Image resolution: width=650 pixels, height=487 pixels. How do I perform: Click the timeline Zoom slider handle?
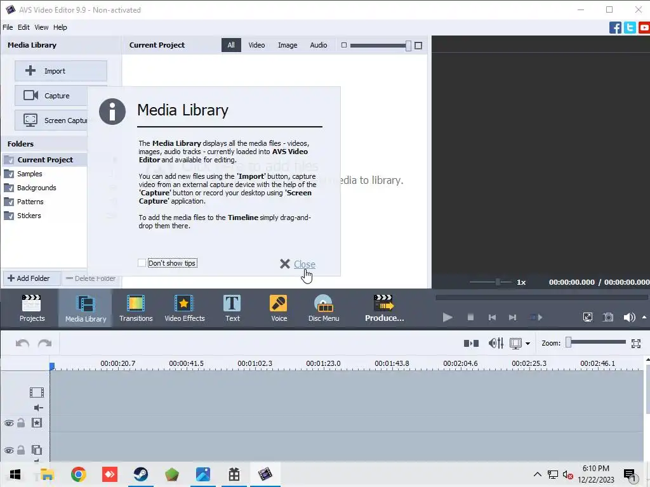coord(569,342)
